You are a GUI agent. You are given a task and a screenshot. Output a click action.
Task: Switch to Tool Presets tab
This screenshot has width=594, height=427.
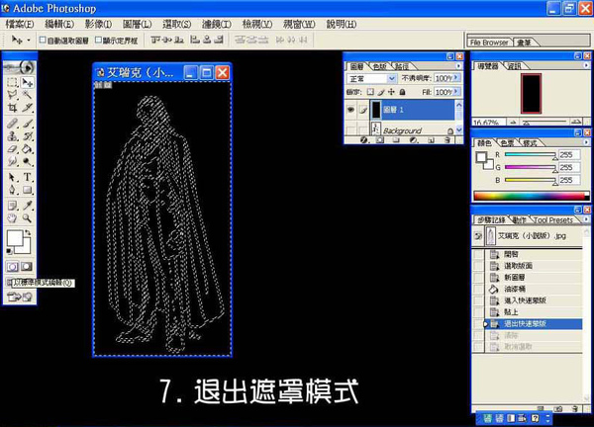tap(552, 219)
